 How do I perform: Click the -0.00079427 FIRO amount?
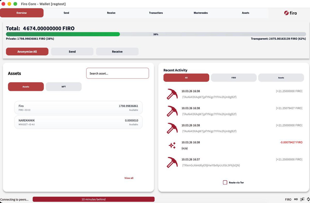[291, 142]
